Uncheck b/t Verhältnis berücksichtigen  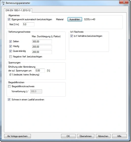point(72,36)
